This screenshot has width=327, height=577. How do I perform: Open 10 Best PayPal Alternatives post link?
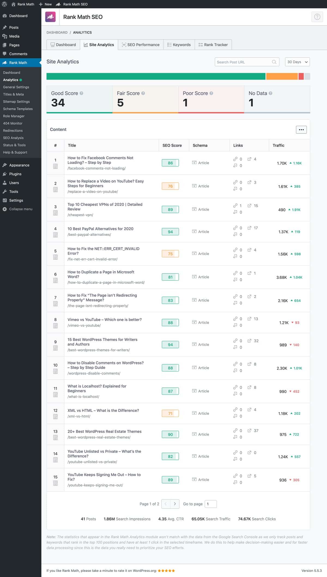tap(100, 229)
